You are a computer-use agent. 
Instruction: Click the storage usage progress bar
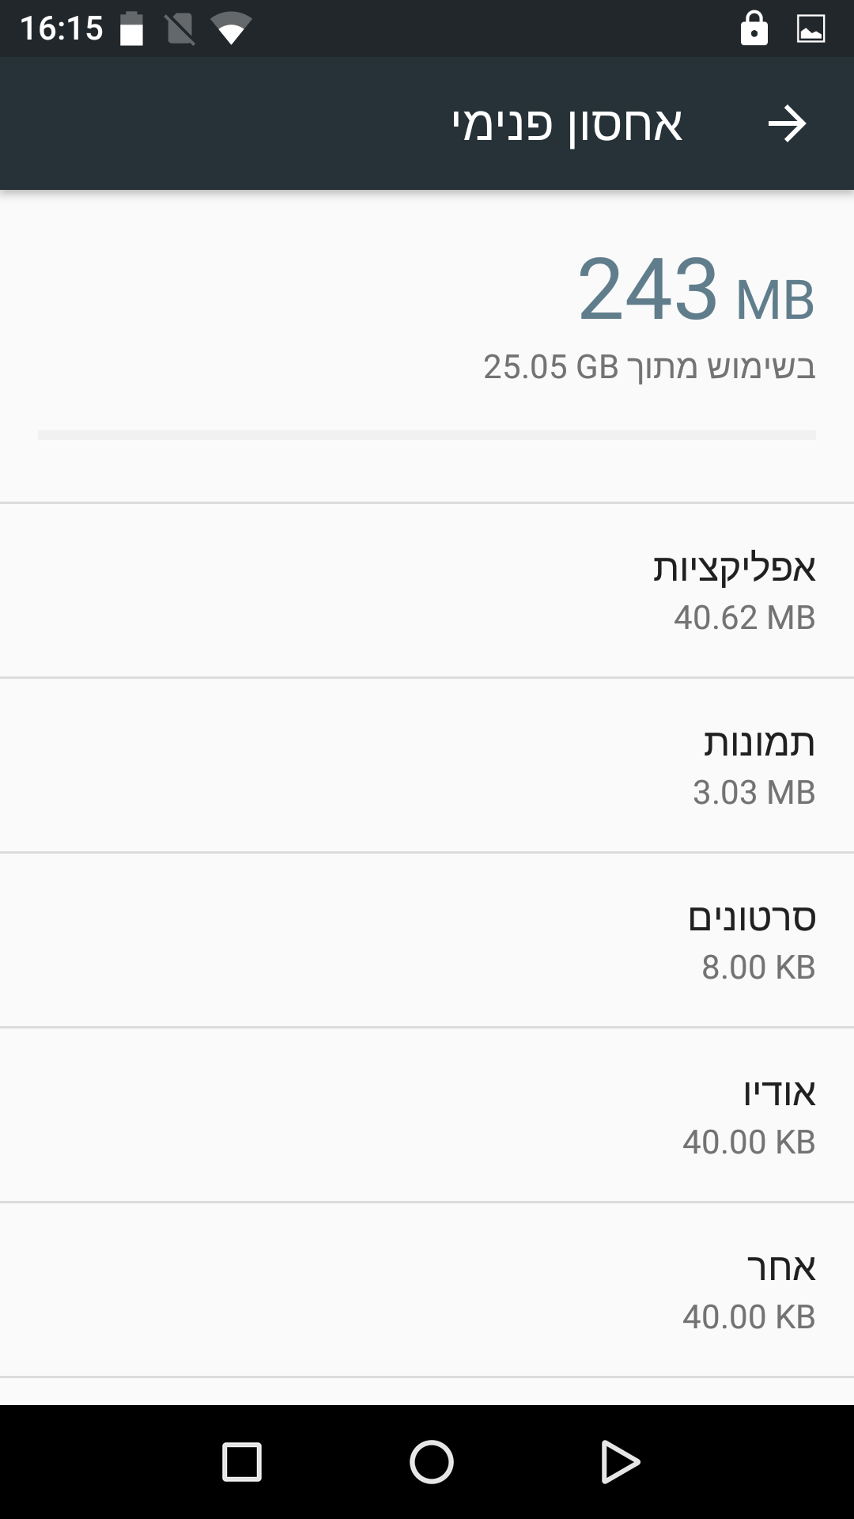coord(427,435)
